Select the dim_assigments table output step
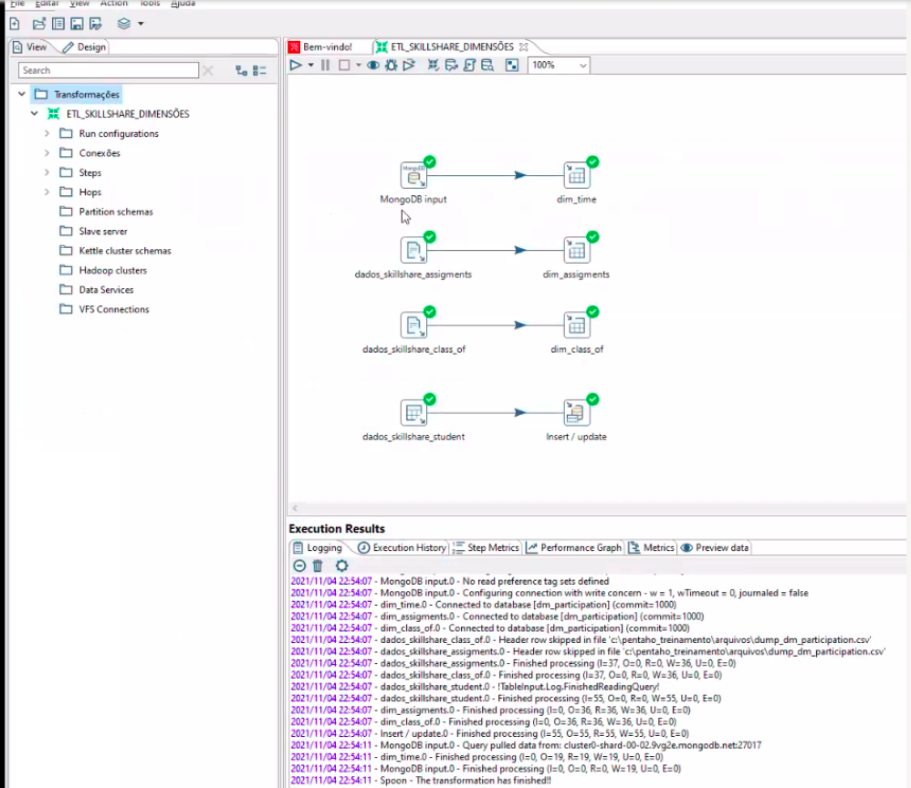 (x=576, y=250)
